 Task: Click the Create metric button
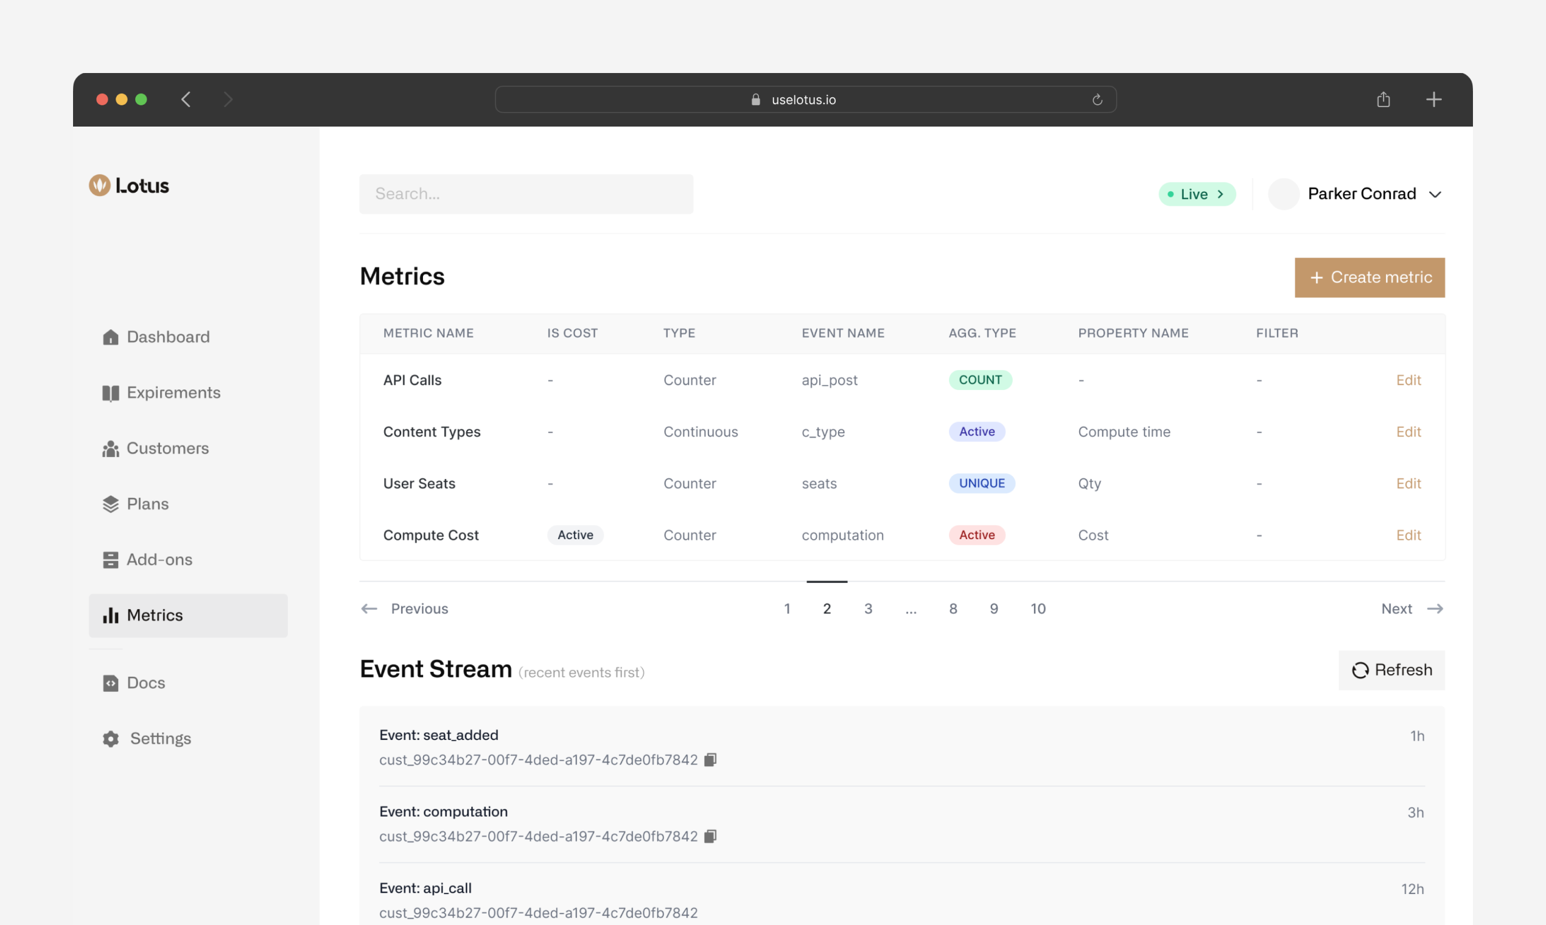tap(1369, 277)
